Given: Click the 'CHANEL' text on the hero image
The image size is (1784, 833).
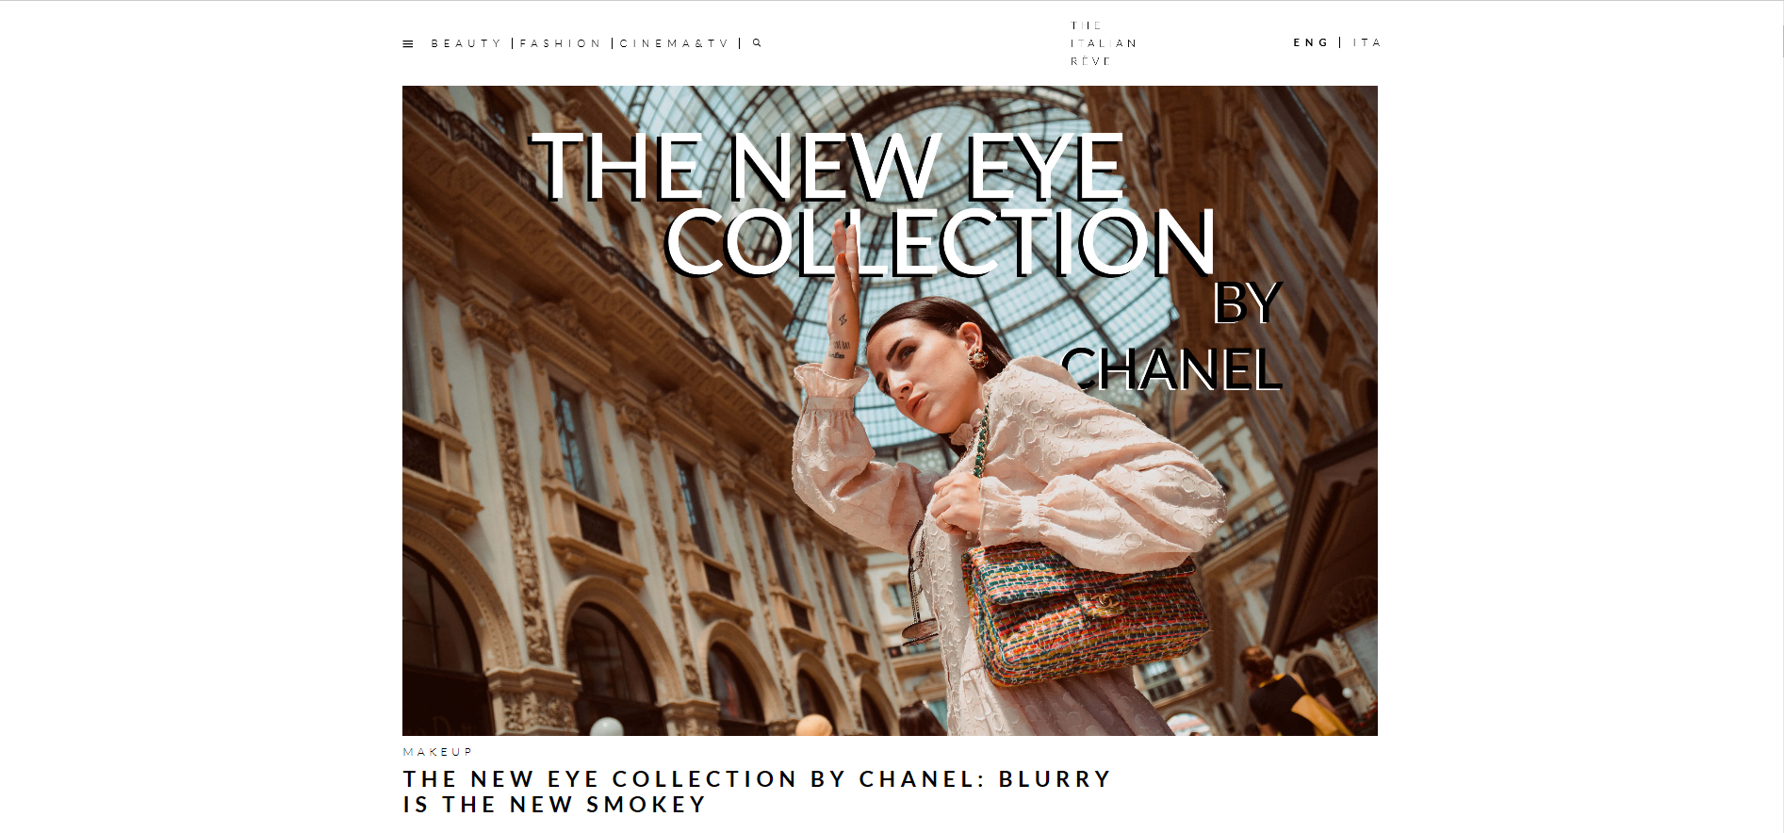Looking at the screenshot, I should pyautogui.click(x=1171, y=369).
